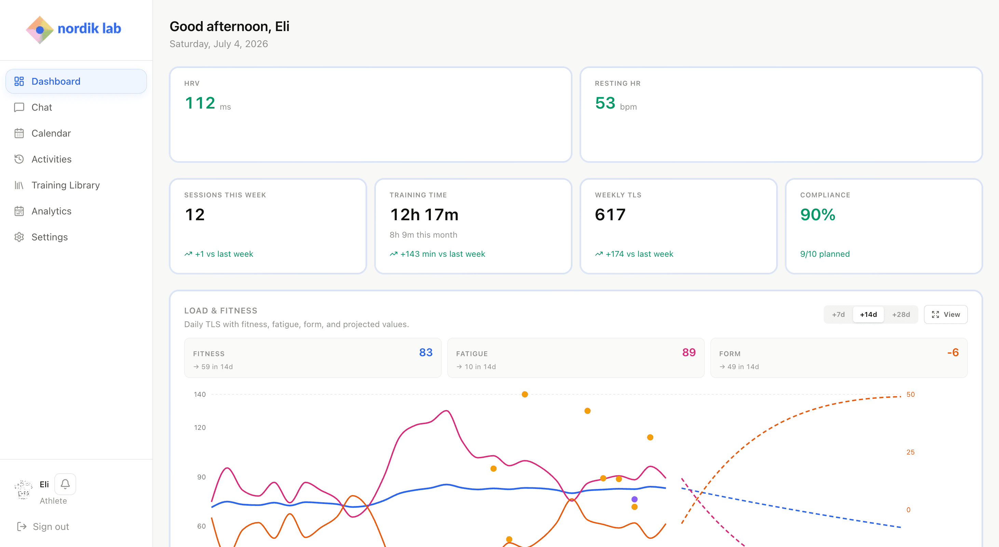Click the Settings gear icon
Screen dimensions: 999x547
click(x=19, y=237)
